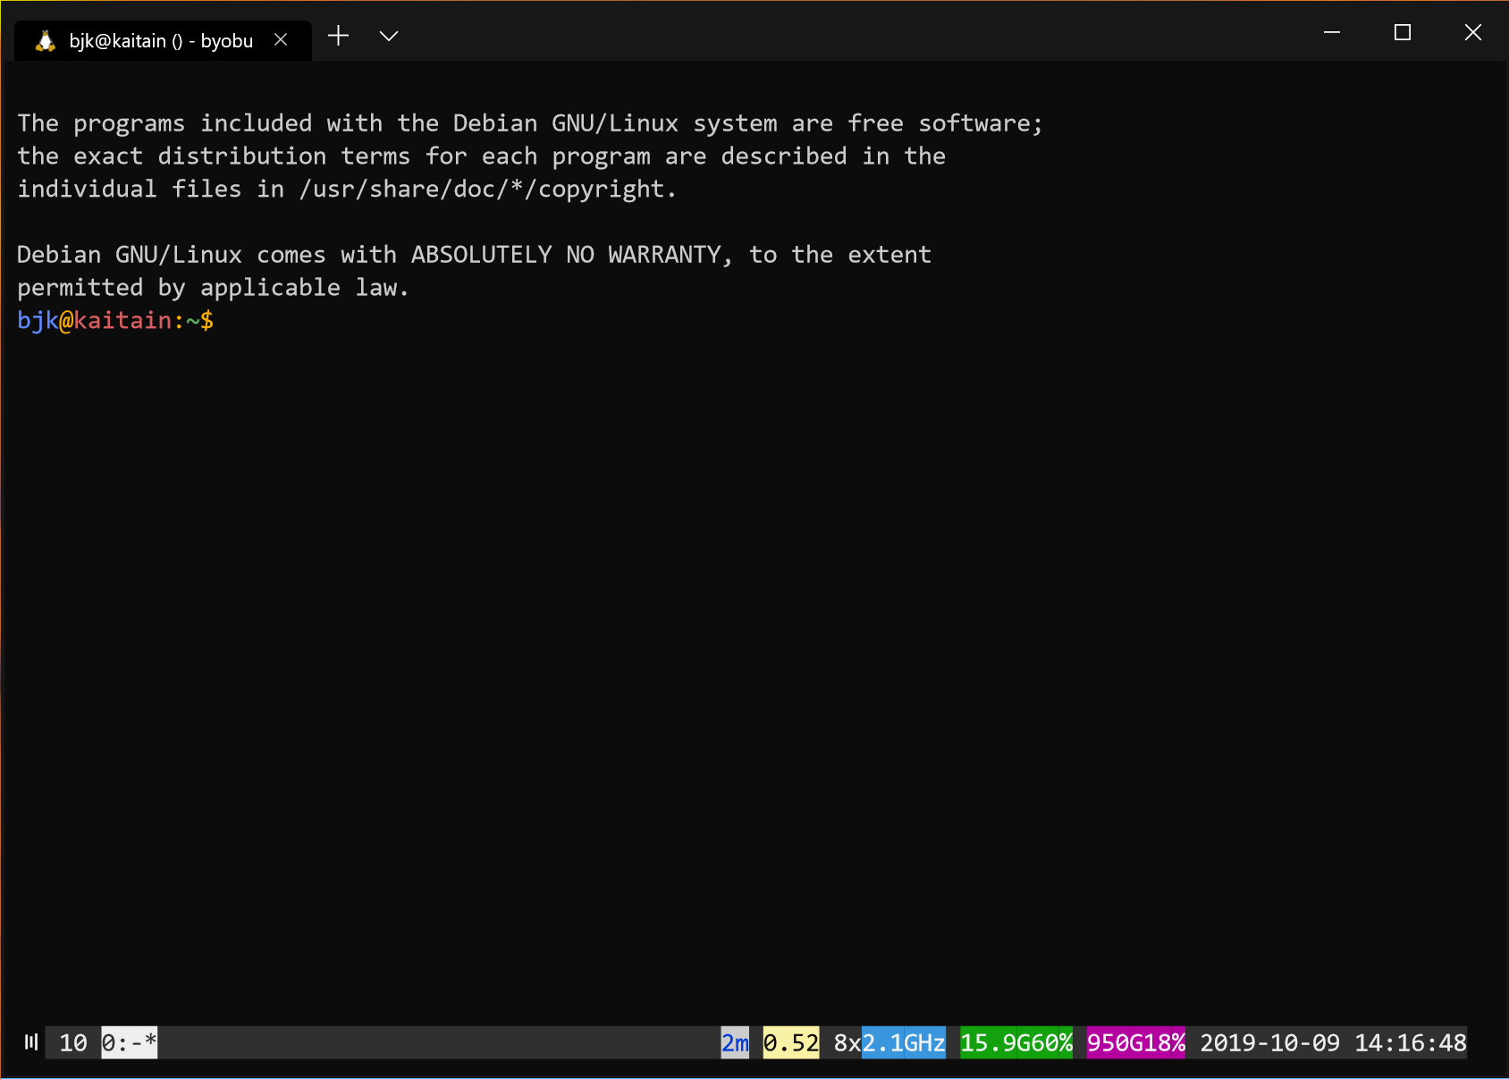Select the bjk@kaitain byobu tab title
Image resolution: width=1509 pixels, height=1079 pixels.
pyautogui.click(x=161, y=41)
